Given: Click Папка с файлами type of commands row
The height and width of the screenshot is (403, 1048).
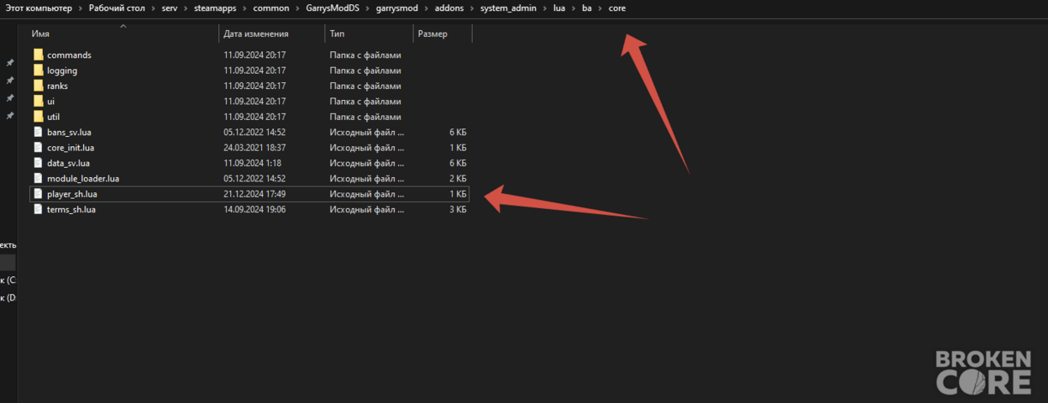Looking at the screenshot, I should [365, 55].
